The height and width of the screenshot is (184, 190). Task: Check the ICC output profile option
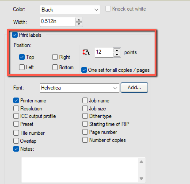coord(16,116)
